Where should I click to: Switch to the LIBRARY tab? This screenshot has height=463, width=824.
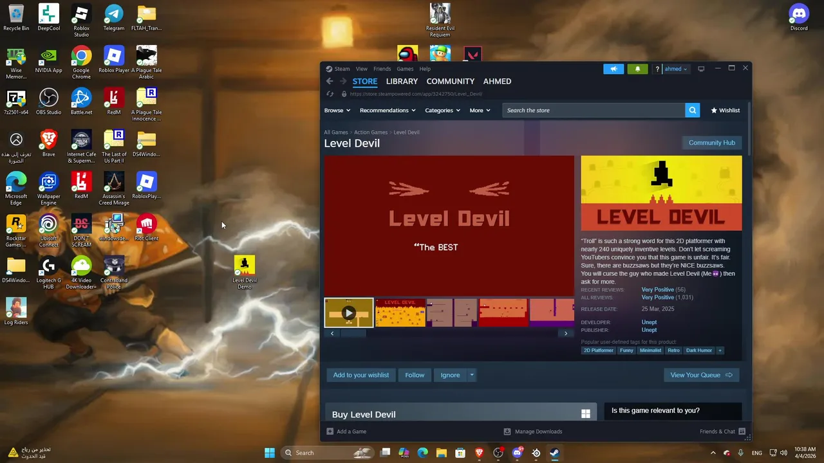[402, 81]
